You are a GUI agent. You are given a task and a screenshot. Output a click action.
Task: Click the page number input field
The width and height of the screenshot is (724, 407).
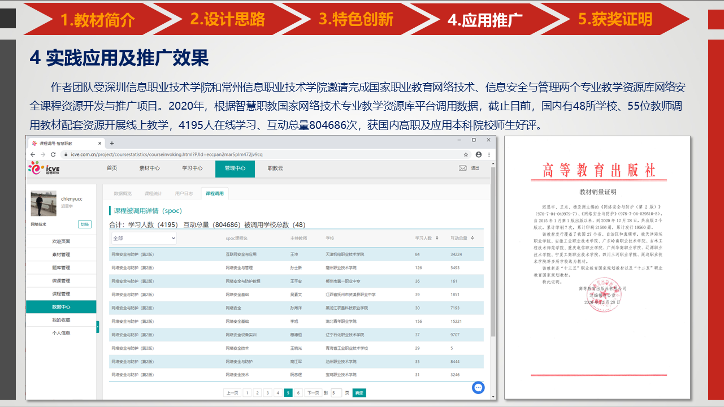pyautogui.click(x=336, y=393)
